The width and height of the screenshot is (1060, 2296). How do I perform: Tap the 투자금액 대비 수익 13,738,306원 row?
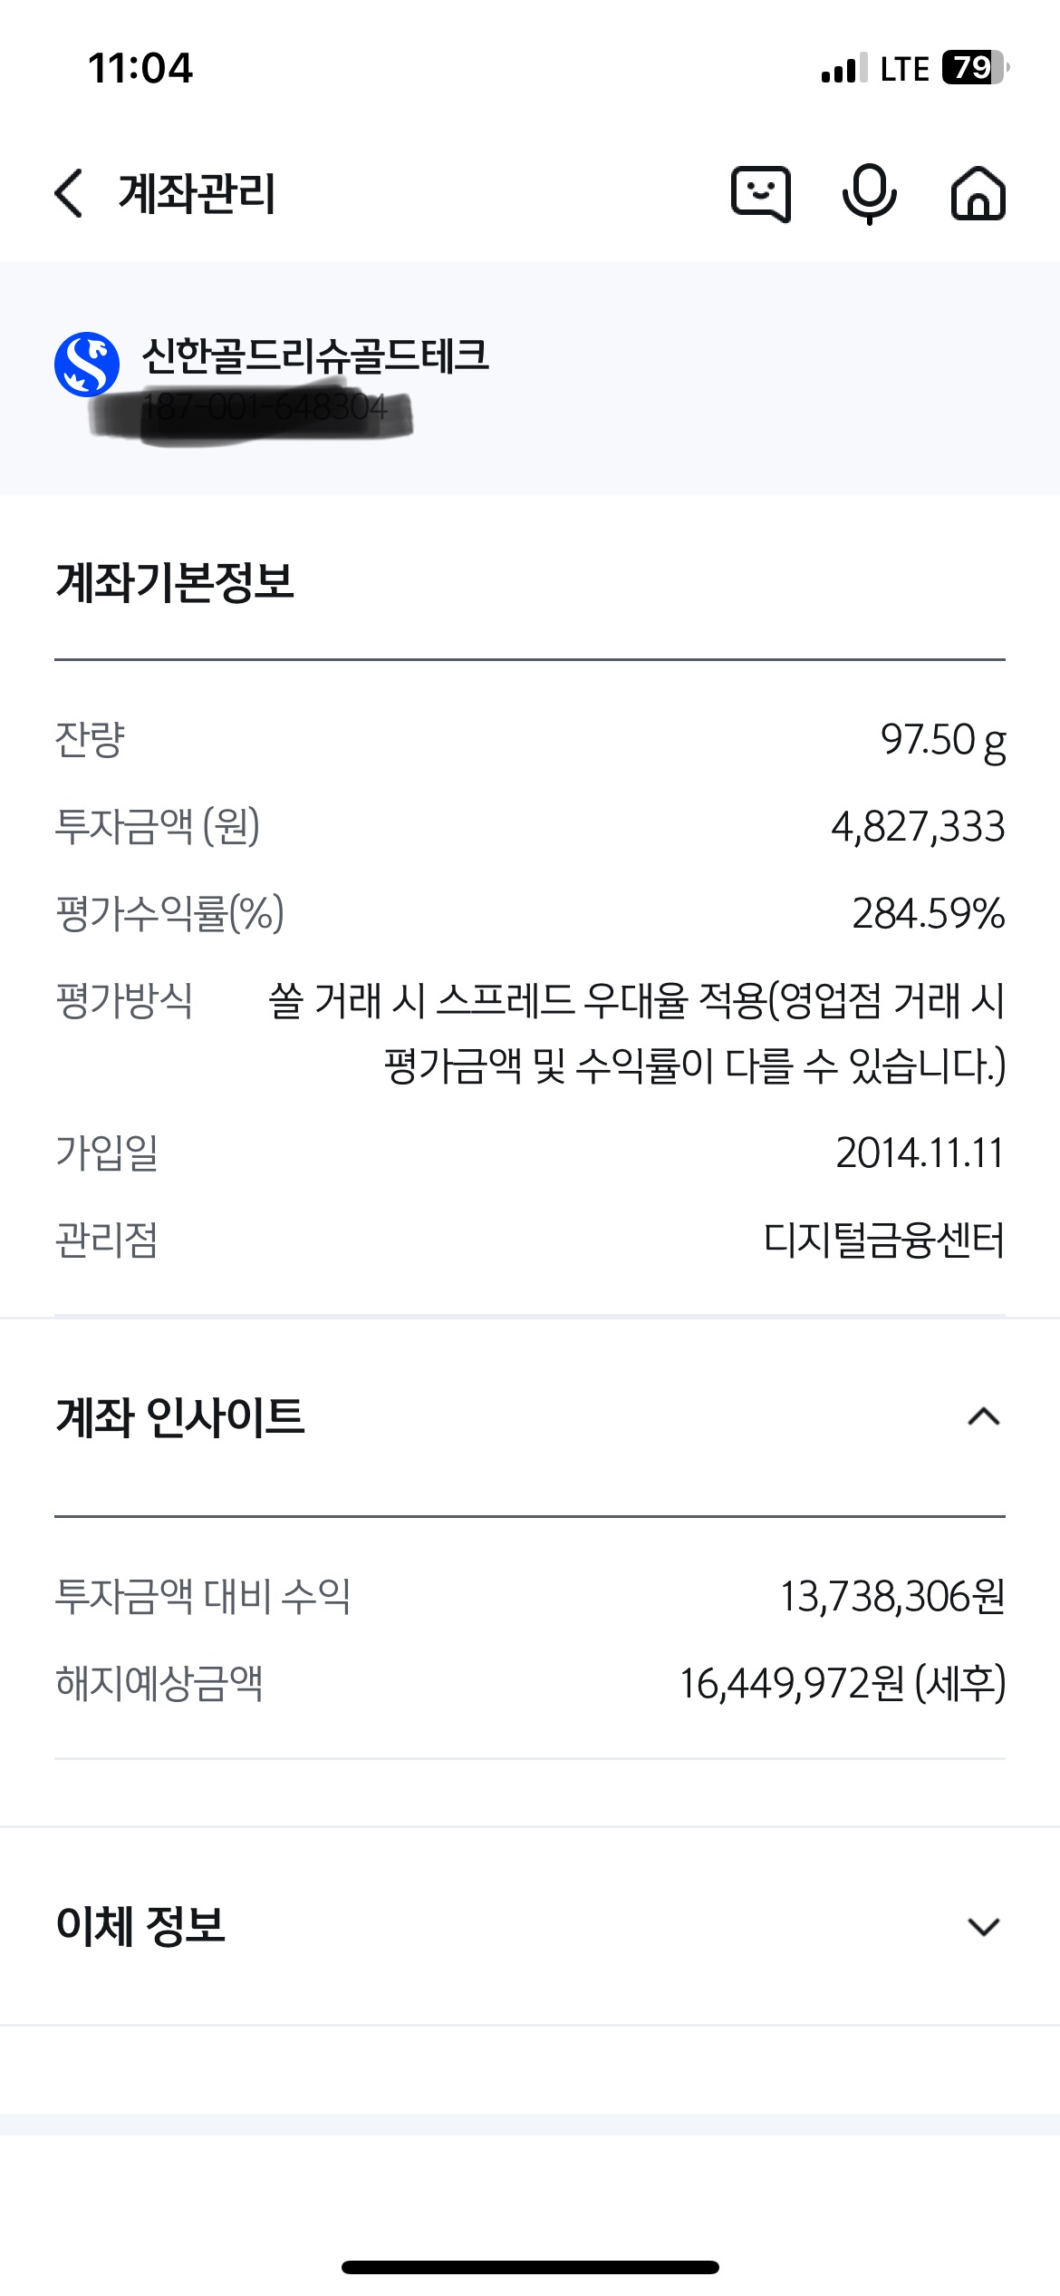click(x=530, y=1596)
